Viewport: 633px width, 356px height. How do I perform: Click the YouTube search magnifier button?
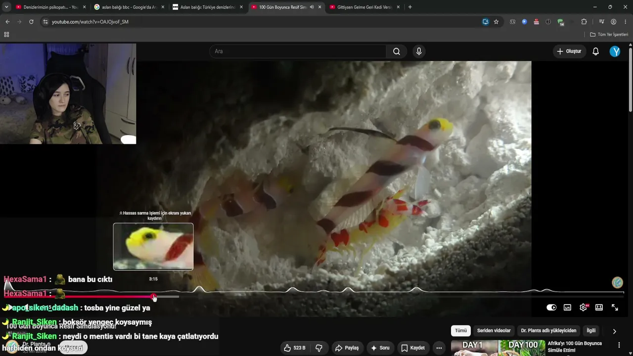(397, 51)
